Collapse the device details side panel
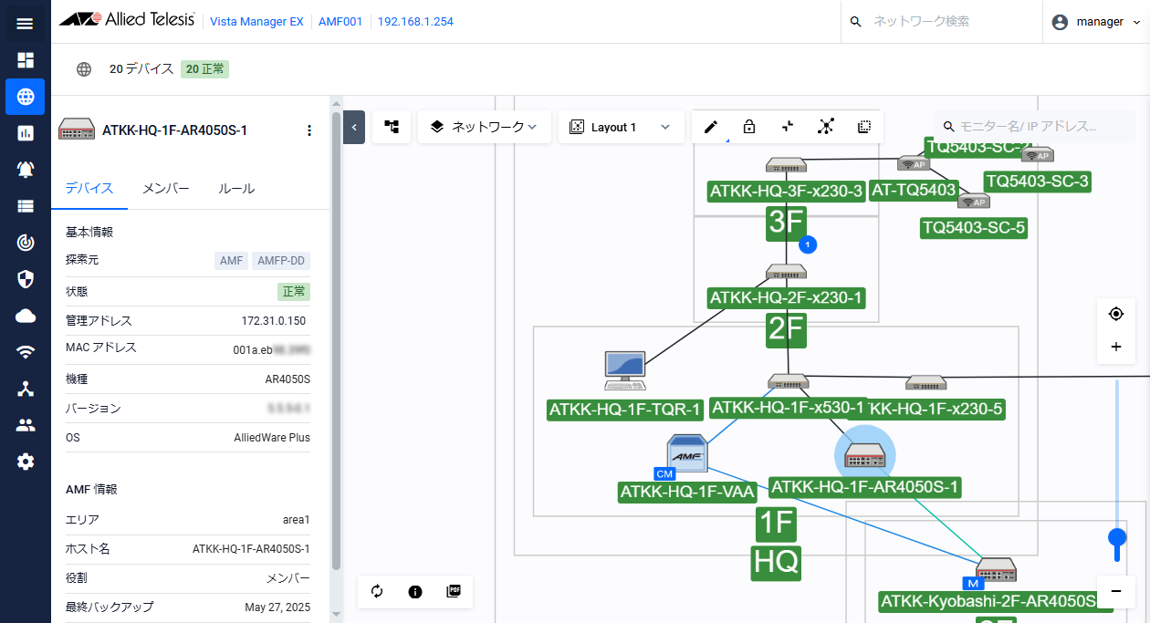 (x=354, y=127)
